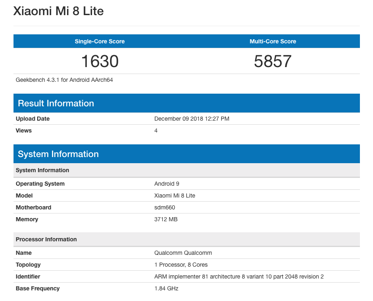This screenshot has width=373, height=301.
Task: Select the multi-core score value 5857
Action: [x=273, y=61]
